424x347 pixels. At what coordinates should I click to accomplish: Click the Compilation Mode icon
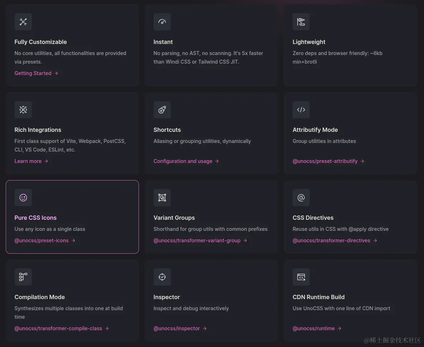(x=23, y=277)
